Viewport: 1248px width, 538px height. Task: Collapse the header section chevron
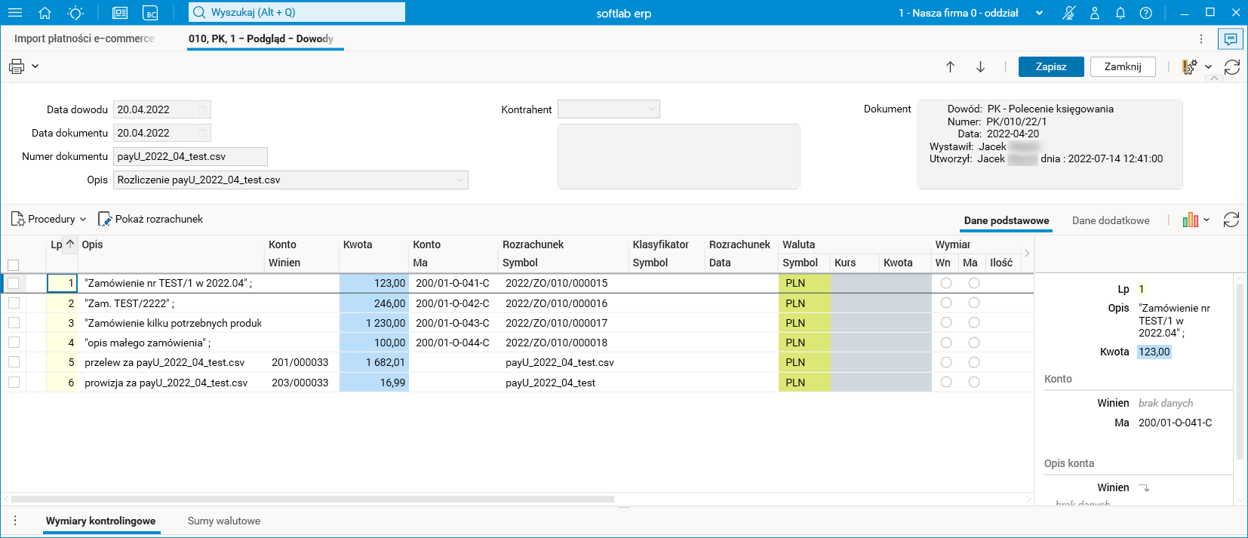pyautogui.click(x=1214, y=78)
